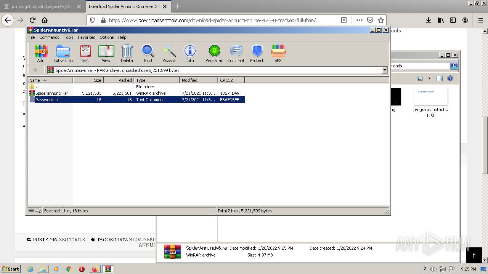Click the Comment toolbar icon

tap(236, 53)
